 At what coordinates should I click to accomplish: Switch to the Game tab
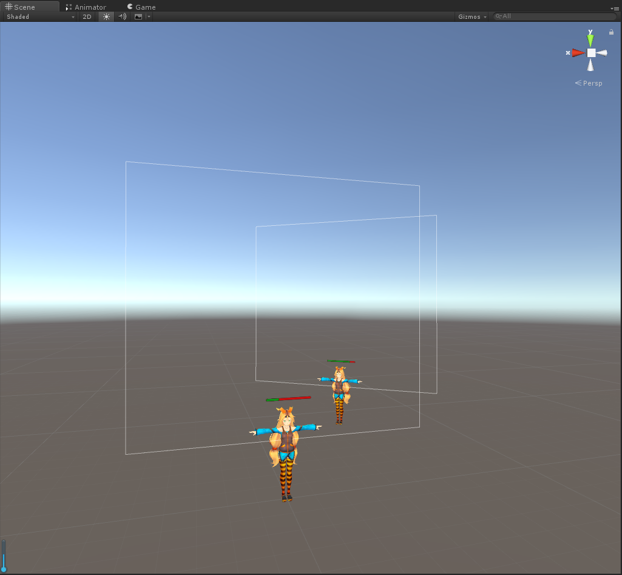pos(141,7)
